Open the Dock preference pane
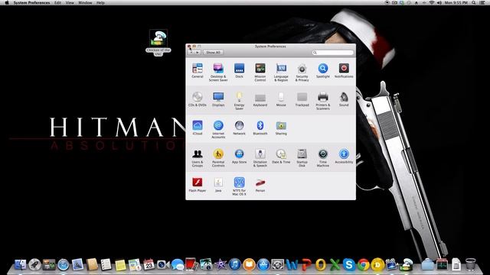The image size is (490, 275). [239, 70]
